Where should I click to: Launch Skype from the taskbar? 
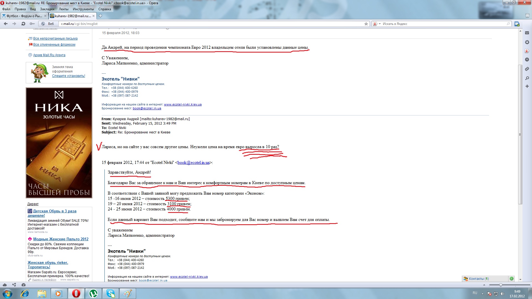point(110,293)
